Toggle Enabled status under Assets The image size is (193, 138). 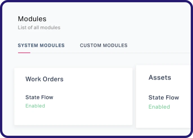click(x=159, y=107)
